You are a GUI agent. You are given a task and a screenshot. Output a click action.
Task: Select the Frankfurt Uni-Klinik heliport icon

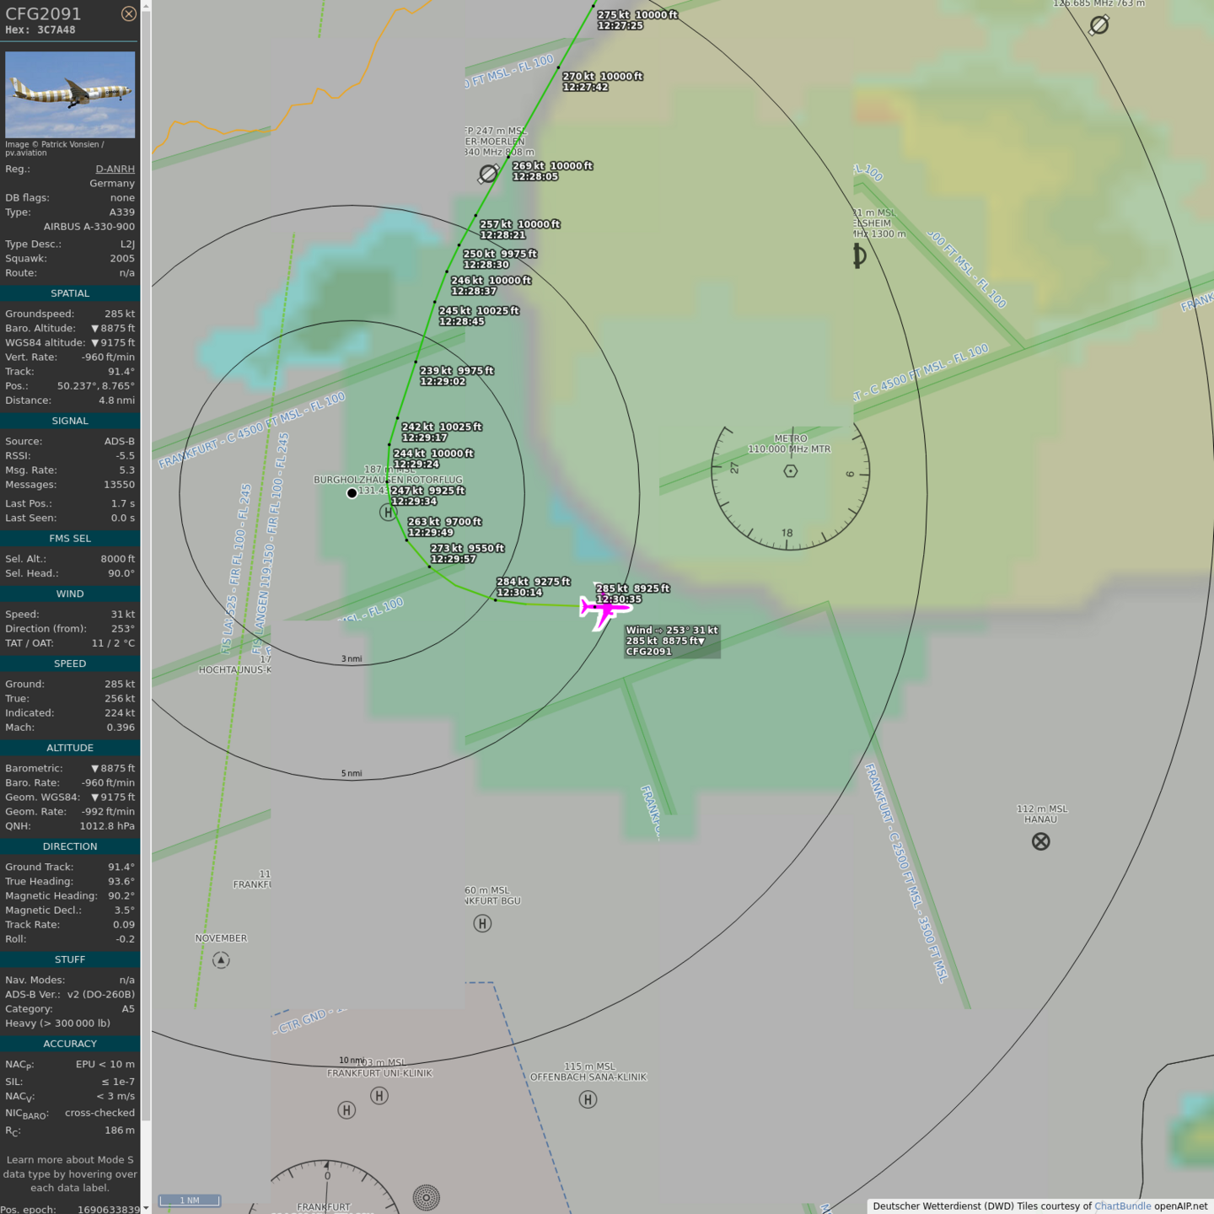click(379, 1096)
